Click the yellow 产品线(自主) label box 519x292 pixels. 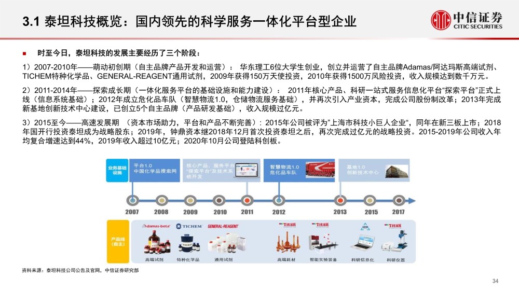click(118, 242)
